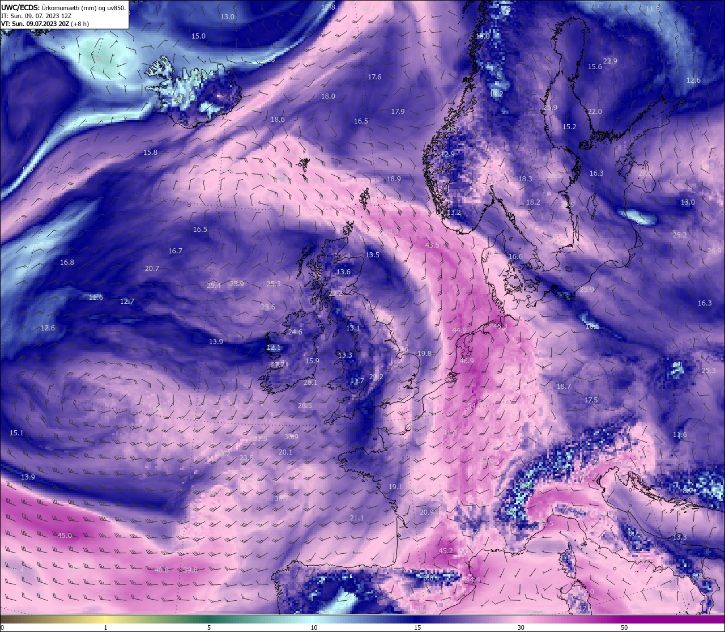Viewport: 725px width, 632px height.
Task: Click the map value '13.1'
Action: [353, 328]
